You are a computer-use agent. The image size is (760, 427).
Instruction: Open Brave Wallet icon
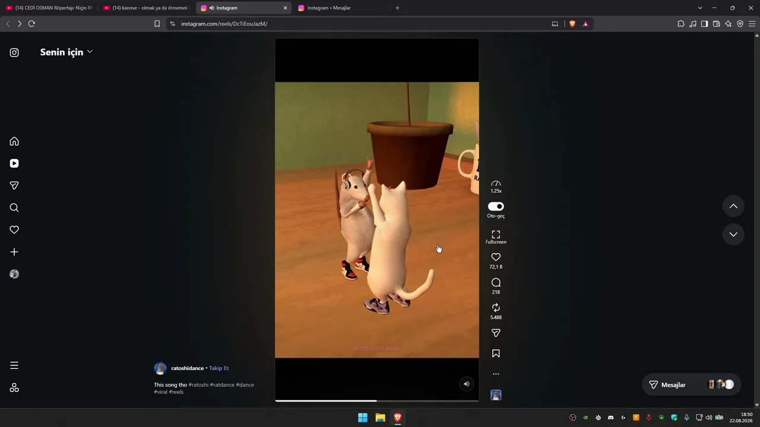(x=717, y=24)
